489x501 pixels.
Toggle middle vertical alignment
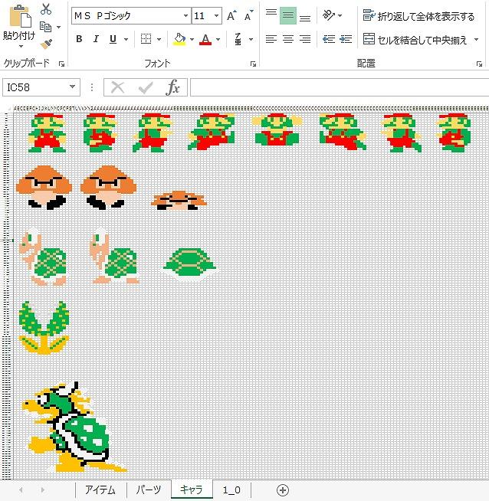287,15
